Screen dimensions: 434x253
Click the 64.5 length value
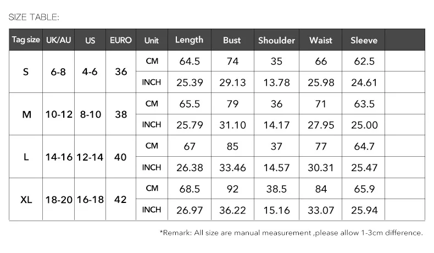pyautogui.click(x=189, y=61)
